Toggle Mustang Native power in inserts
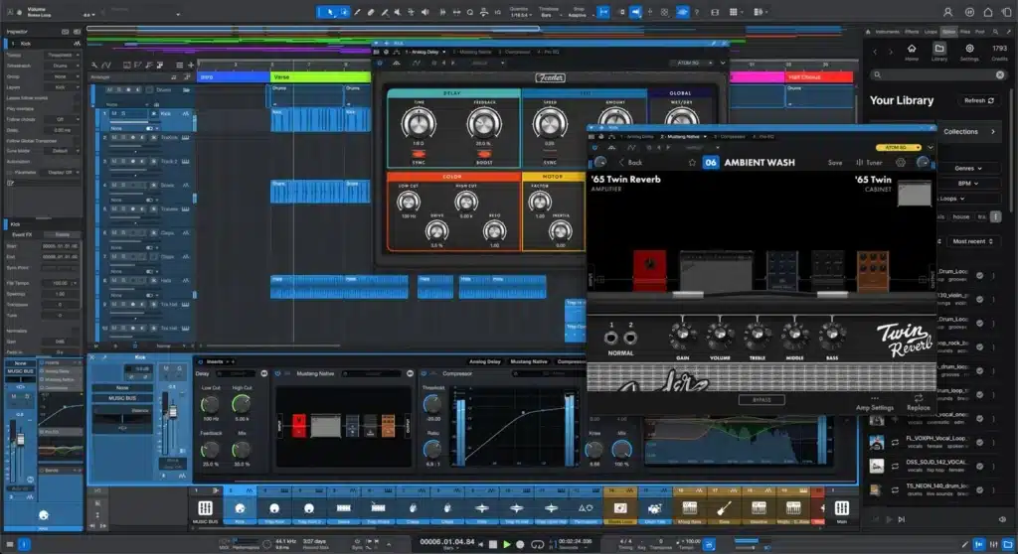This screenshot has width=1018, height=554. pos(278,373)
